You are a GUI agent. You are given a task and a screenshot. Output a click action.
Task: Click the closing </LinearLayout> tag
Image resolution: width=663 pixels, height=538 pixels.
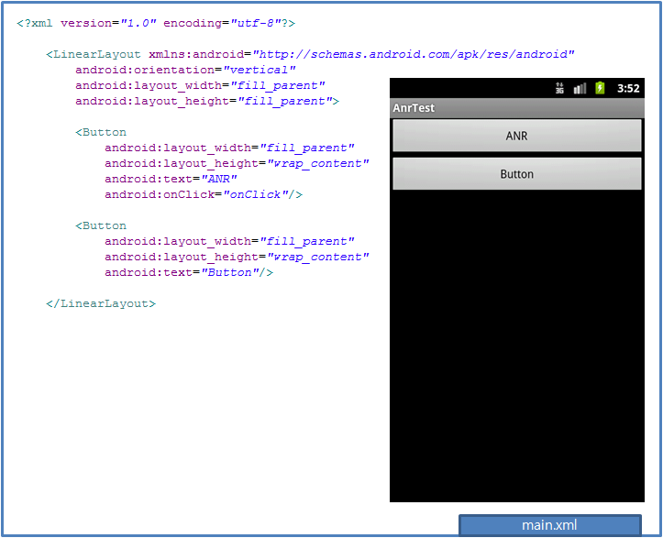(x=101, y=304)
